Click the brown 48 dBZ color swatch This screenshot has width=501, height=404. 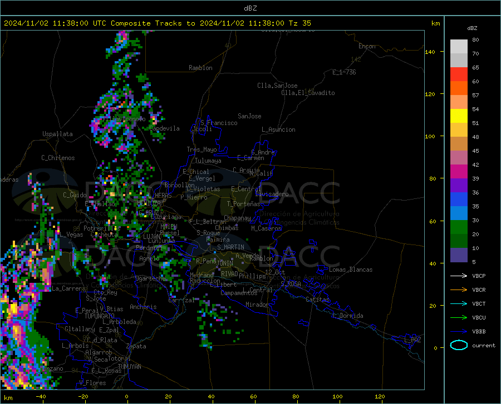[459, 144]
